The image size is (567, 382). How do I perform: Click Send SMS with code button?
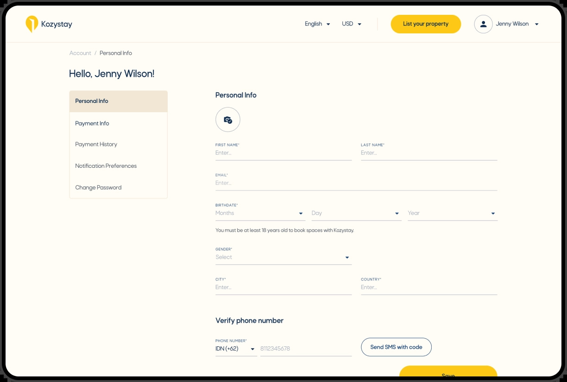pyautogui.click(x=397, y=347)
